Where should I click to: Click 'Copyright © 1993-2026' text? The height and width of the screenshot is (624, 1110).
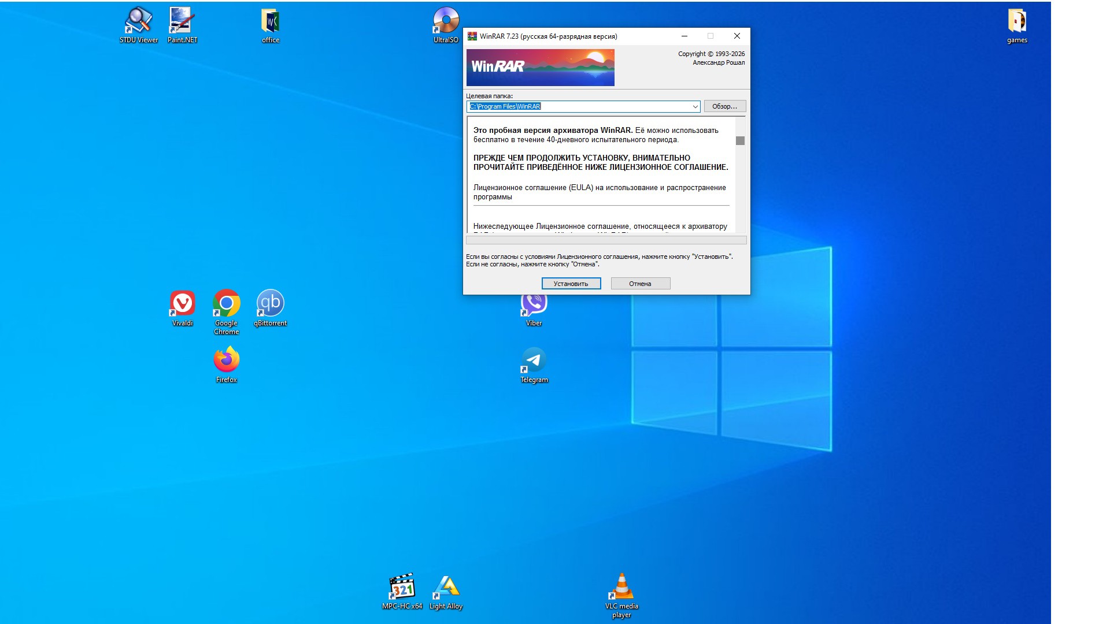pos(711,54)
